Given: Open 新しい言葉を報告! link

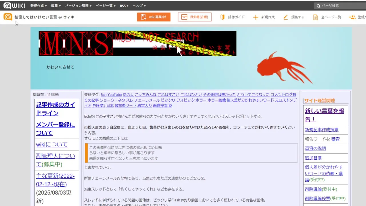Looking at the screenshot, I should [325, 115].
